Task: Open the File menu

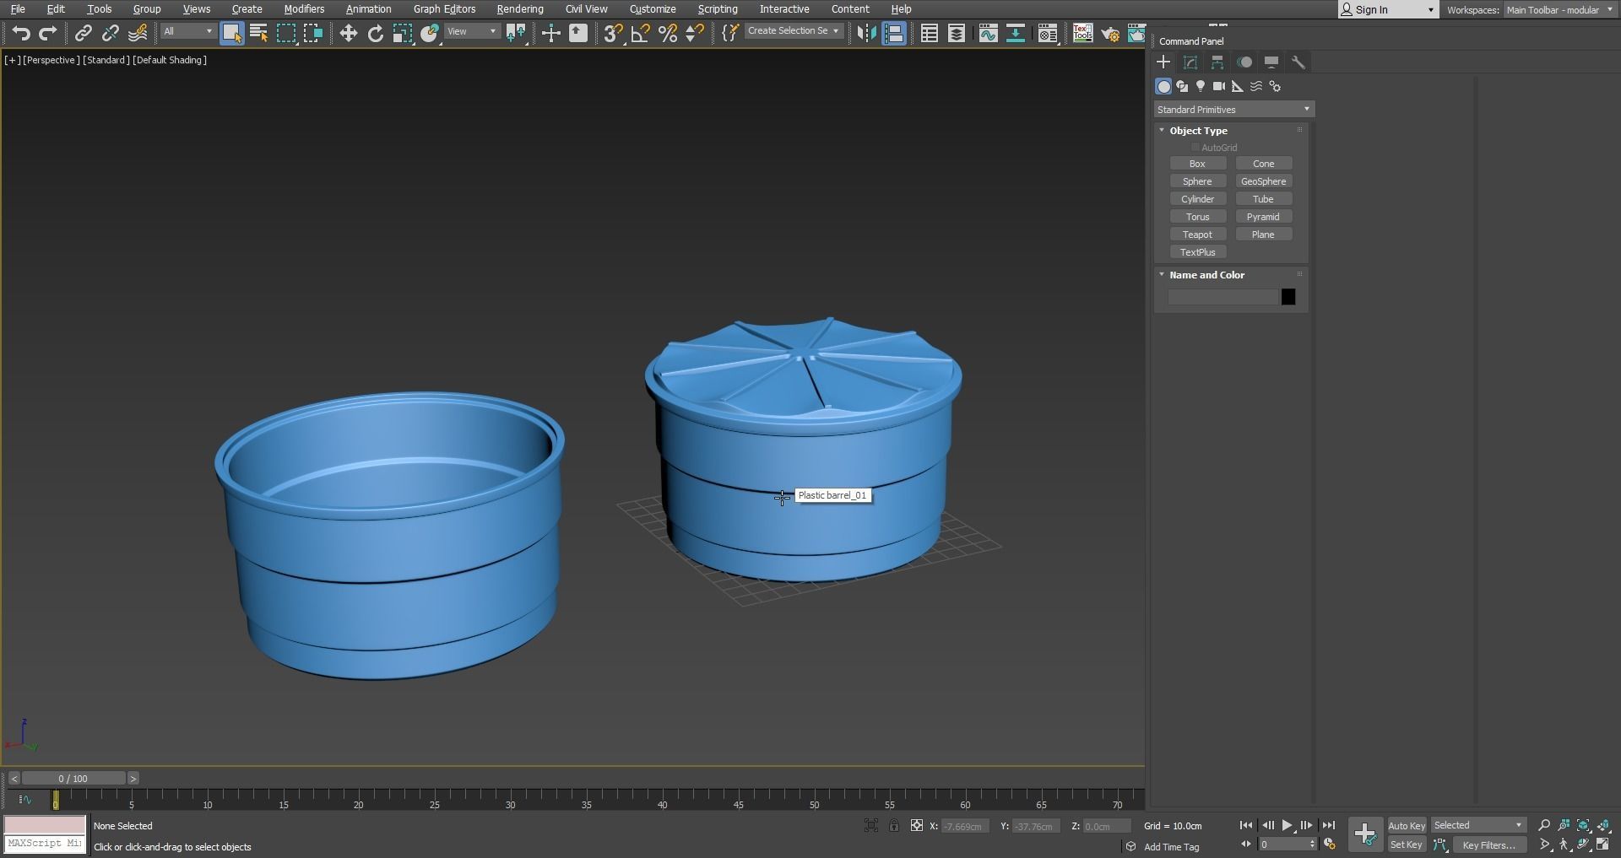Action: click(x=17, y=9)
